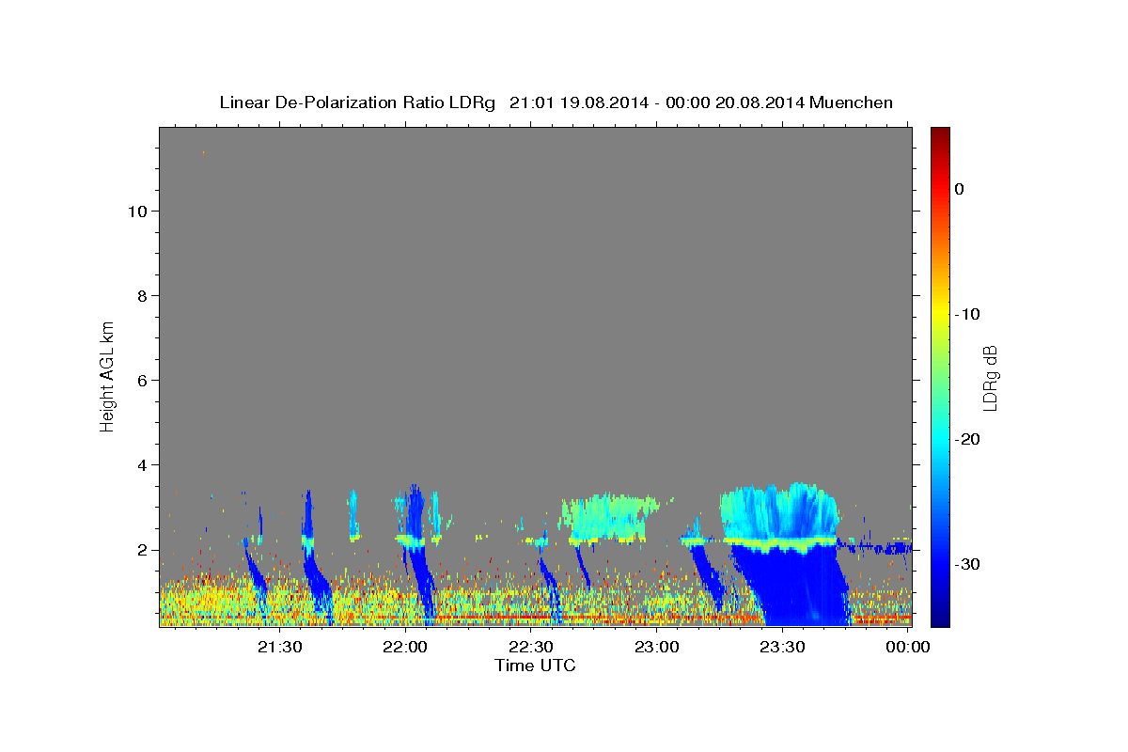Click the green cloud layer near 22:45
This screenshot has width=1128, height=752.
tap(609, 518)
